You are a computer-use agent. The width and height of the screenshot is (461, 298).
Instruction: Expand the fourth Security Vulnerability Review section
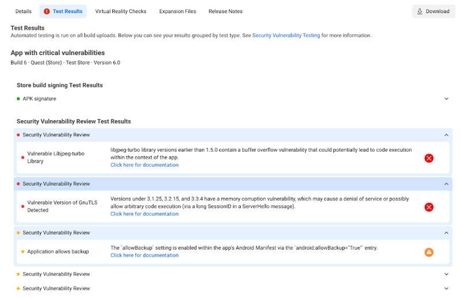click(446, 274)
